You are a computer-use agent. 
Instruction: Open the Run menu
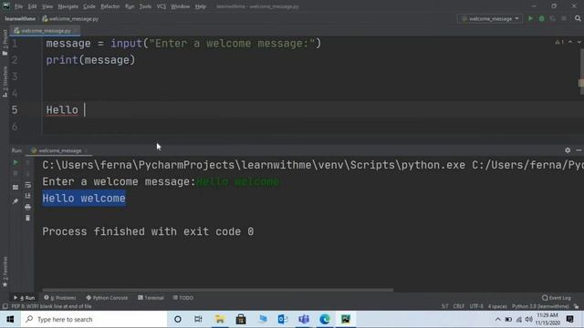point(130,6)
